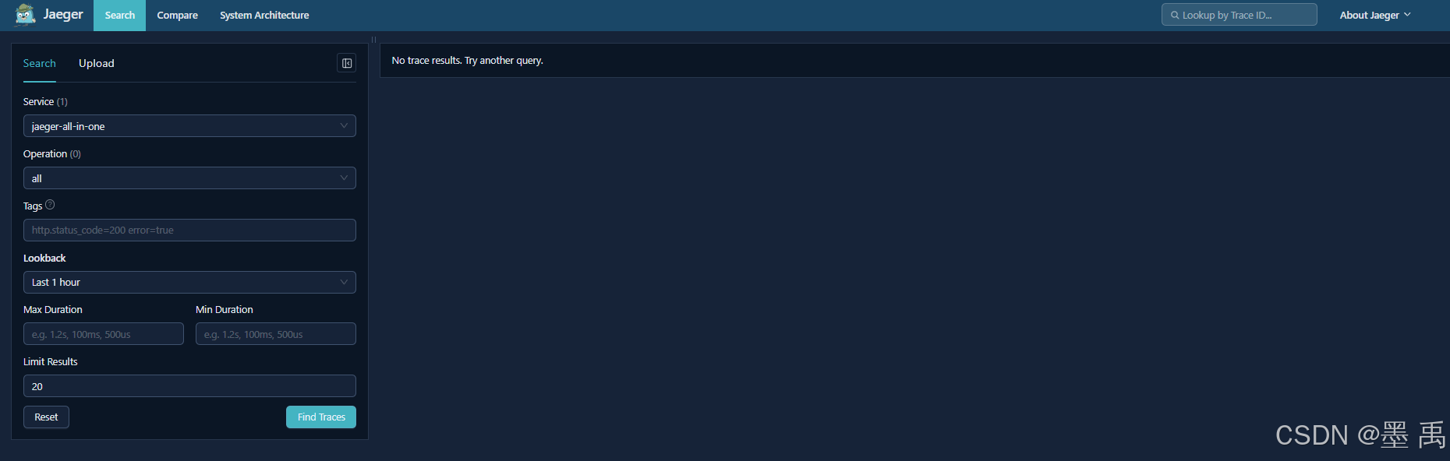Open the Lookback dropdown showing Last 1 hour
Viewport: 1450px width, 461px height.
189,282
